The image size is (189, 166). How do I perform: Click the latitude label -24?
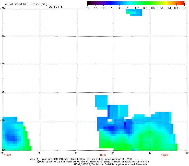pyautogui.click(x=2, y=63)
